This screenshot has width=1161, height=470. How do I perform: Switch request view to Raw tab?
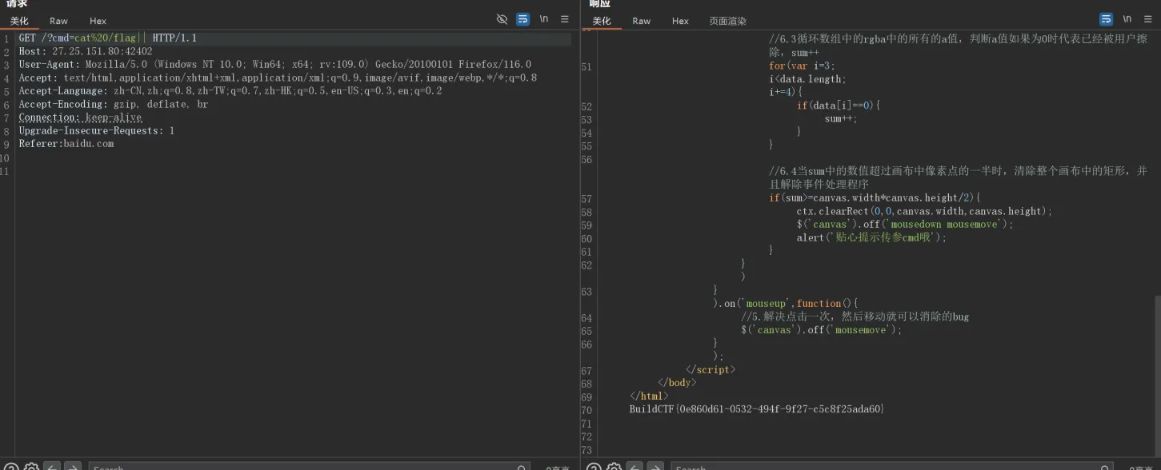tap(58, 21)
